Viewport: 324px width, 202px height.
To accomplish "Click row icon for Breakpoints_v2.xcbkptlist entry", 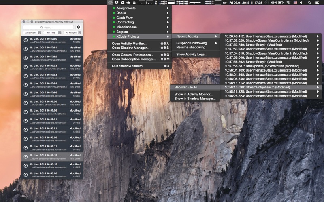I will 26,112.
